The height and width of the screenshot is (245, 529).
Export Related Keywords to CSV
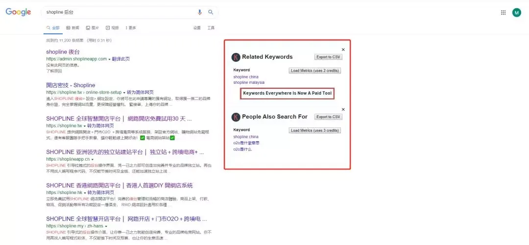pyautogui.click(x=328, y=57)
